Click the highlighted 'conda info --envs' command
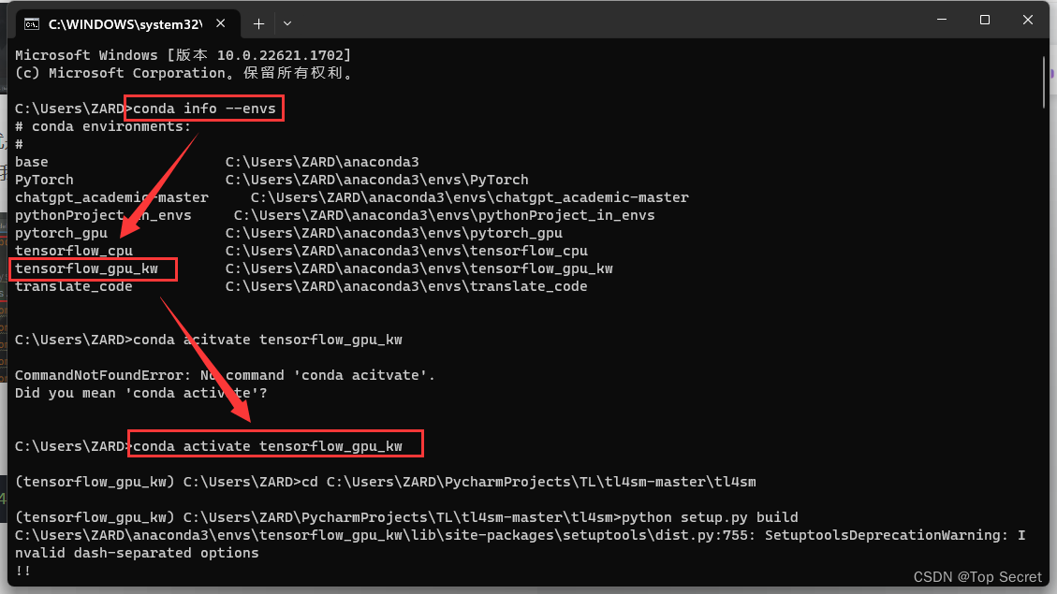The width and height of the screenshot is (1057, 594). (x=202, y=108)
